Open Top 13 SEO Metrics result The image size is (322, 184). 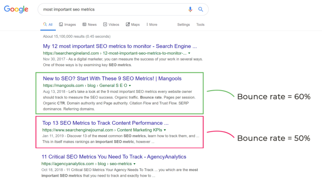click(105, 123)
